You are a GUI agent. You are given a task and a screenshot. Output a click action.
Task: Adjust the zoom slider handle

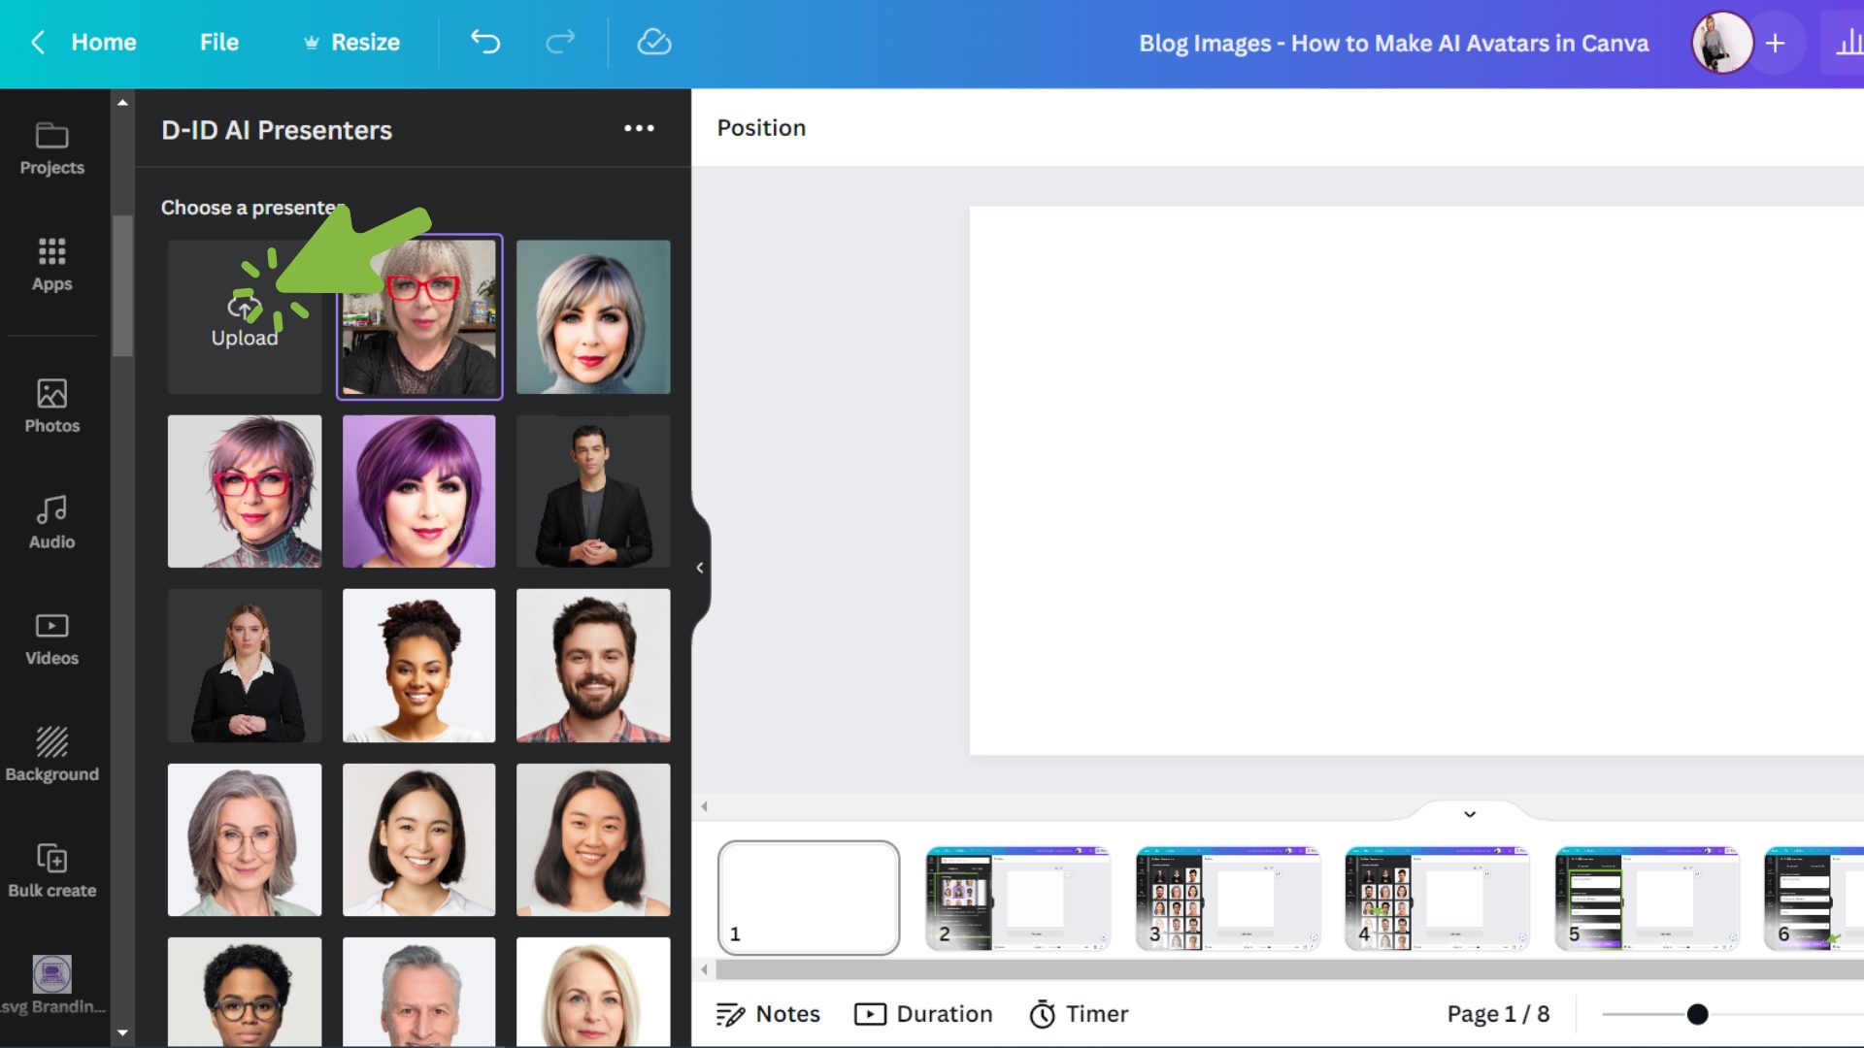click(x=1697, y=1014)
